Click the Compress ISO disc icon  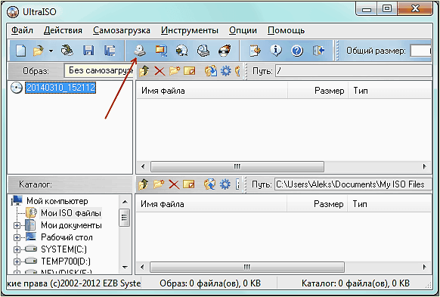pyautogui.click(x=182, y=51)
